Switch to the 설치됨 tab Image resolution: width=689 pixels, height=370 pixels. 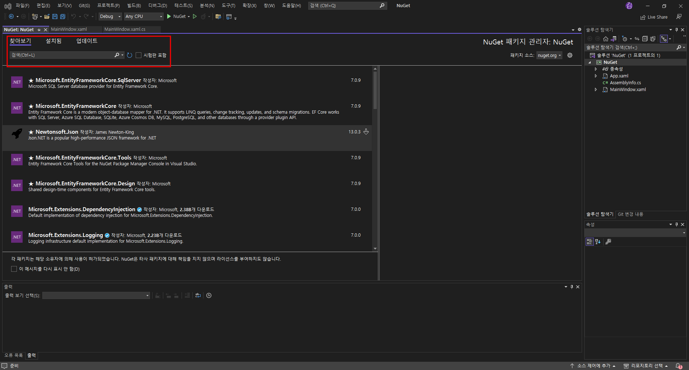point(53,41)
